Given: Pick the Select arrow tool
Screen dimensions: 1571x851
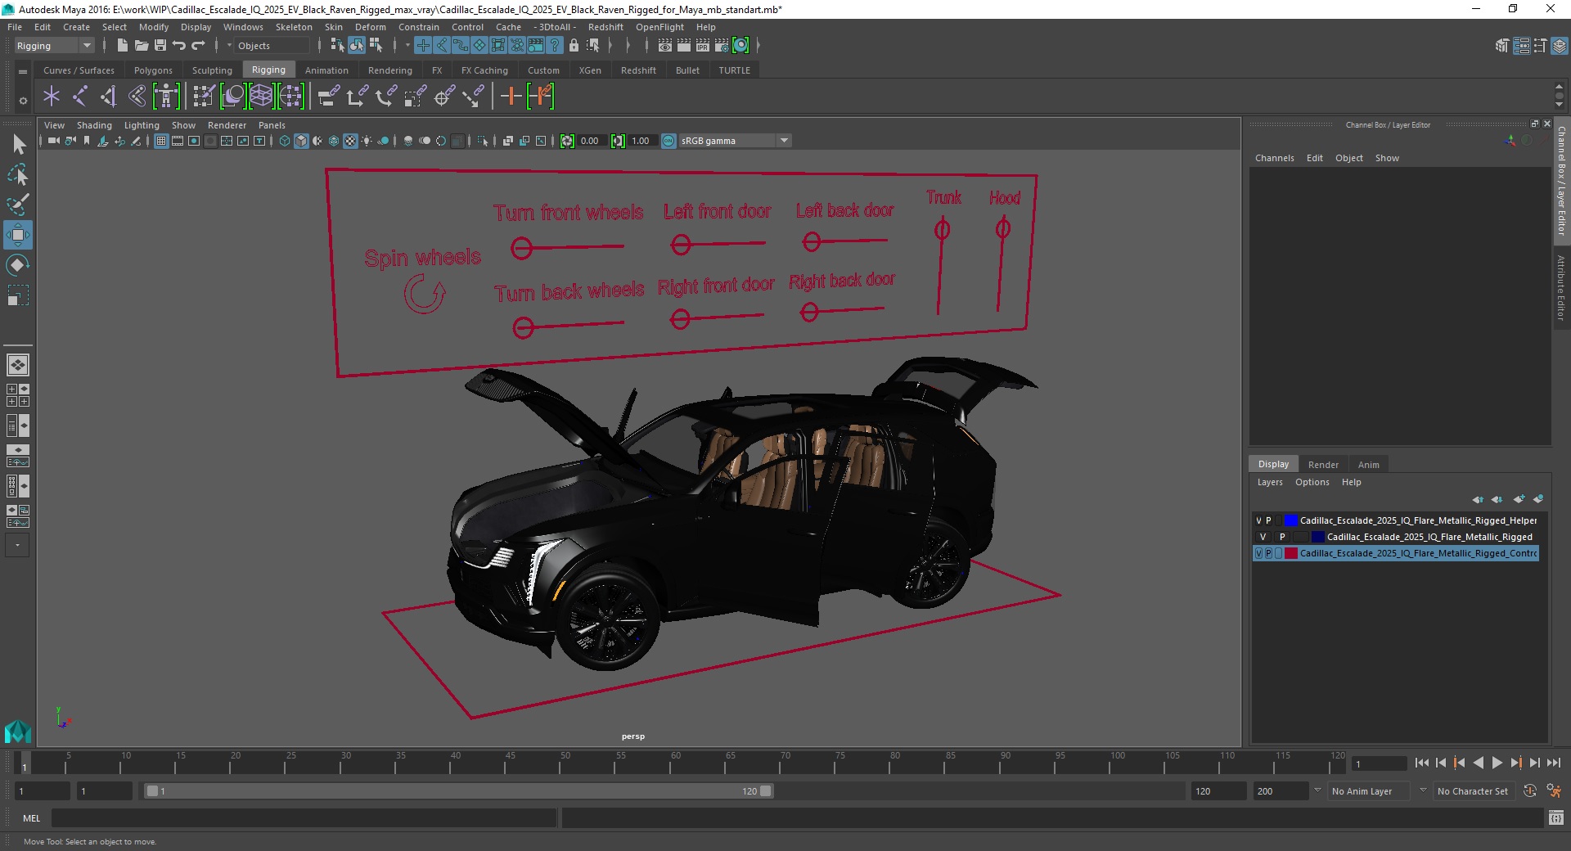Looking at the screenshot, I should (x=18, y=145).
